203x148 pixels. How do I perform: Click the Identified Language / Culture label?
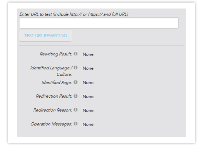click(51, 71)
